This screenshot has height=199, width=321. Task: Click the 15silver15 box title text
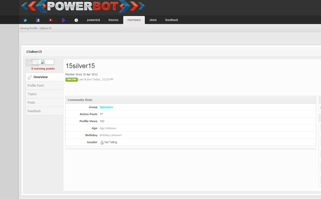[34, 52]
